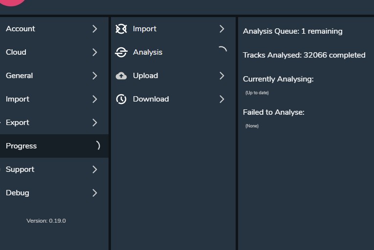Click the Analysis Queue remaining text
This screenshot has height=250, width=374.
[x=292, y=31]
